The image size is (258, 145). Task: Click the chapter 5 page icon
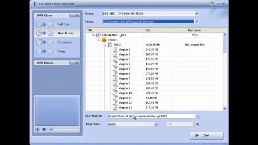tap(116, 69)
